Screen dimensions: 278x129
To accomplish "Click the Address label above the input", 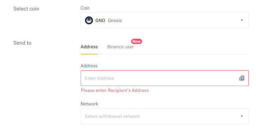I will (x=89, y=66).
